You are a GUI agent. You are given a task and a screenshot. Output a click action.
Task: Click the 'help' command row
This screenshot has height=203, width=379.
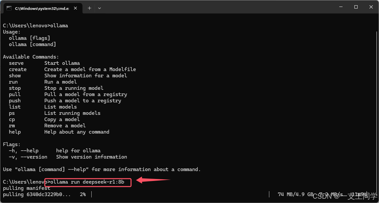pos(59,132)
